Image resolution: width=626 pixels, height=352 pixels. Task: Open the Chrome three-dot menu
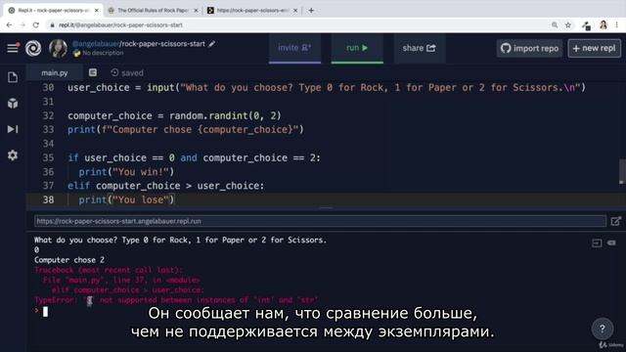click(x=617, y=25)
